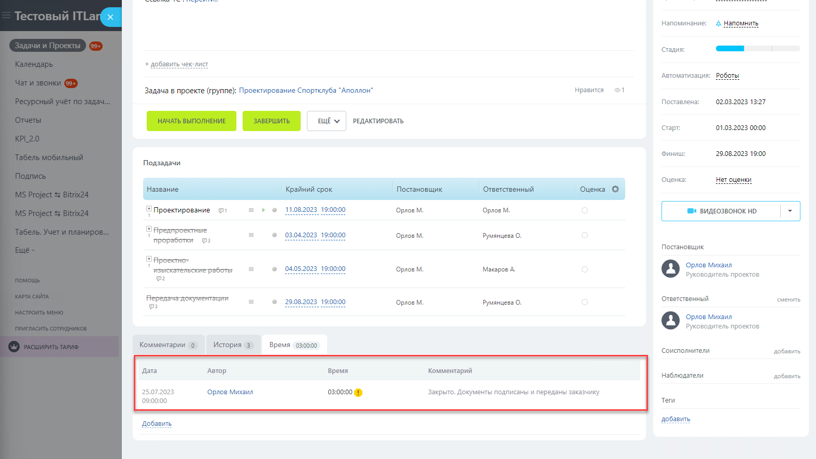Close the side panel with the X
The width and height of the screenshot is (816, 459).
tap(110, 17)
